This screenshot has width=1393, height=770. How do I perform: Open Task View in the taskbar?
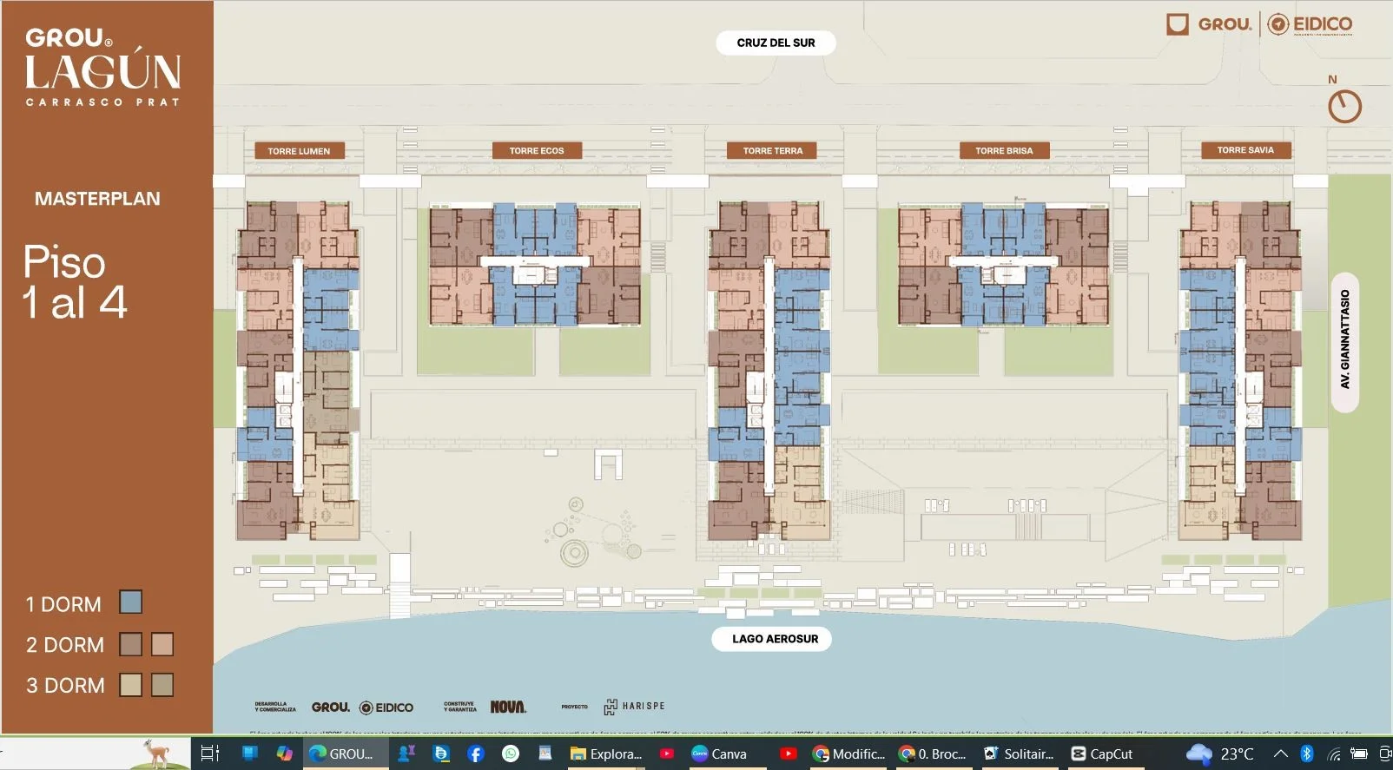(210, 754)
